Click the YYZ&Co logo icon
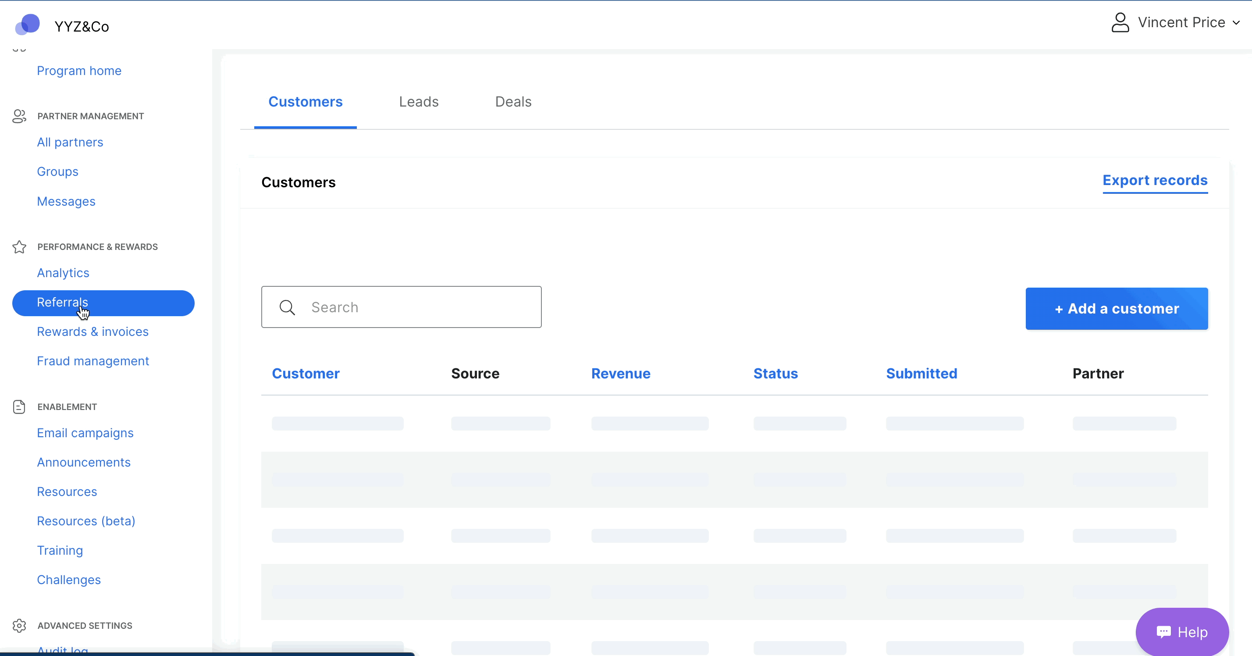Viewport: 1252px width, 656px height. (x=27, y=24)
